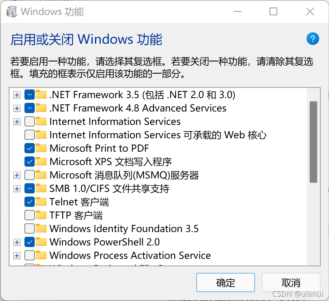Enable the TFTP 客户端 checkbox

30,215
